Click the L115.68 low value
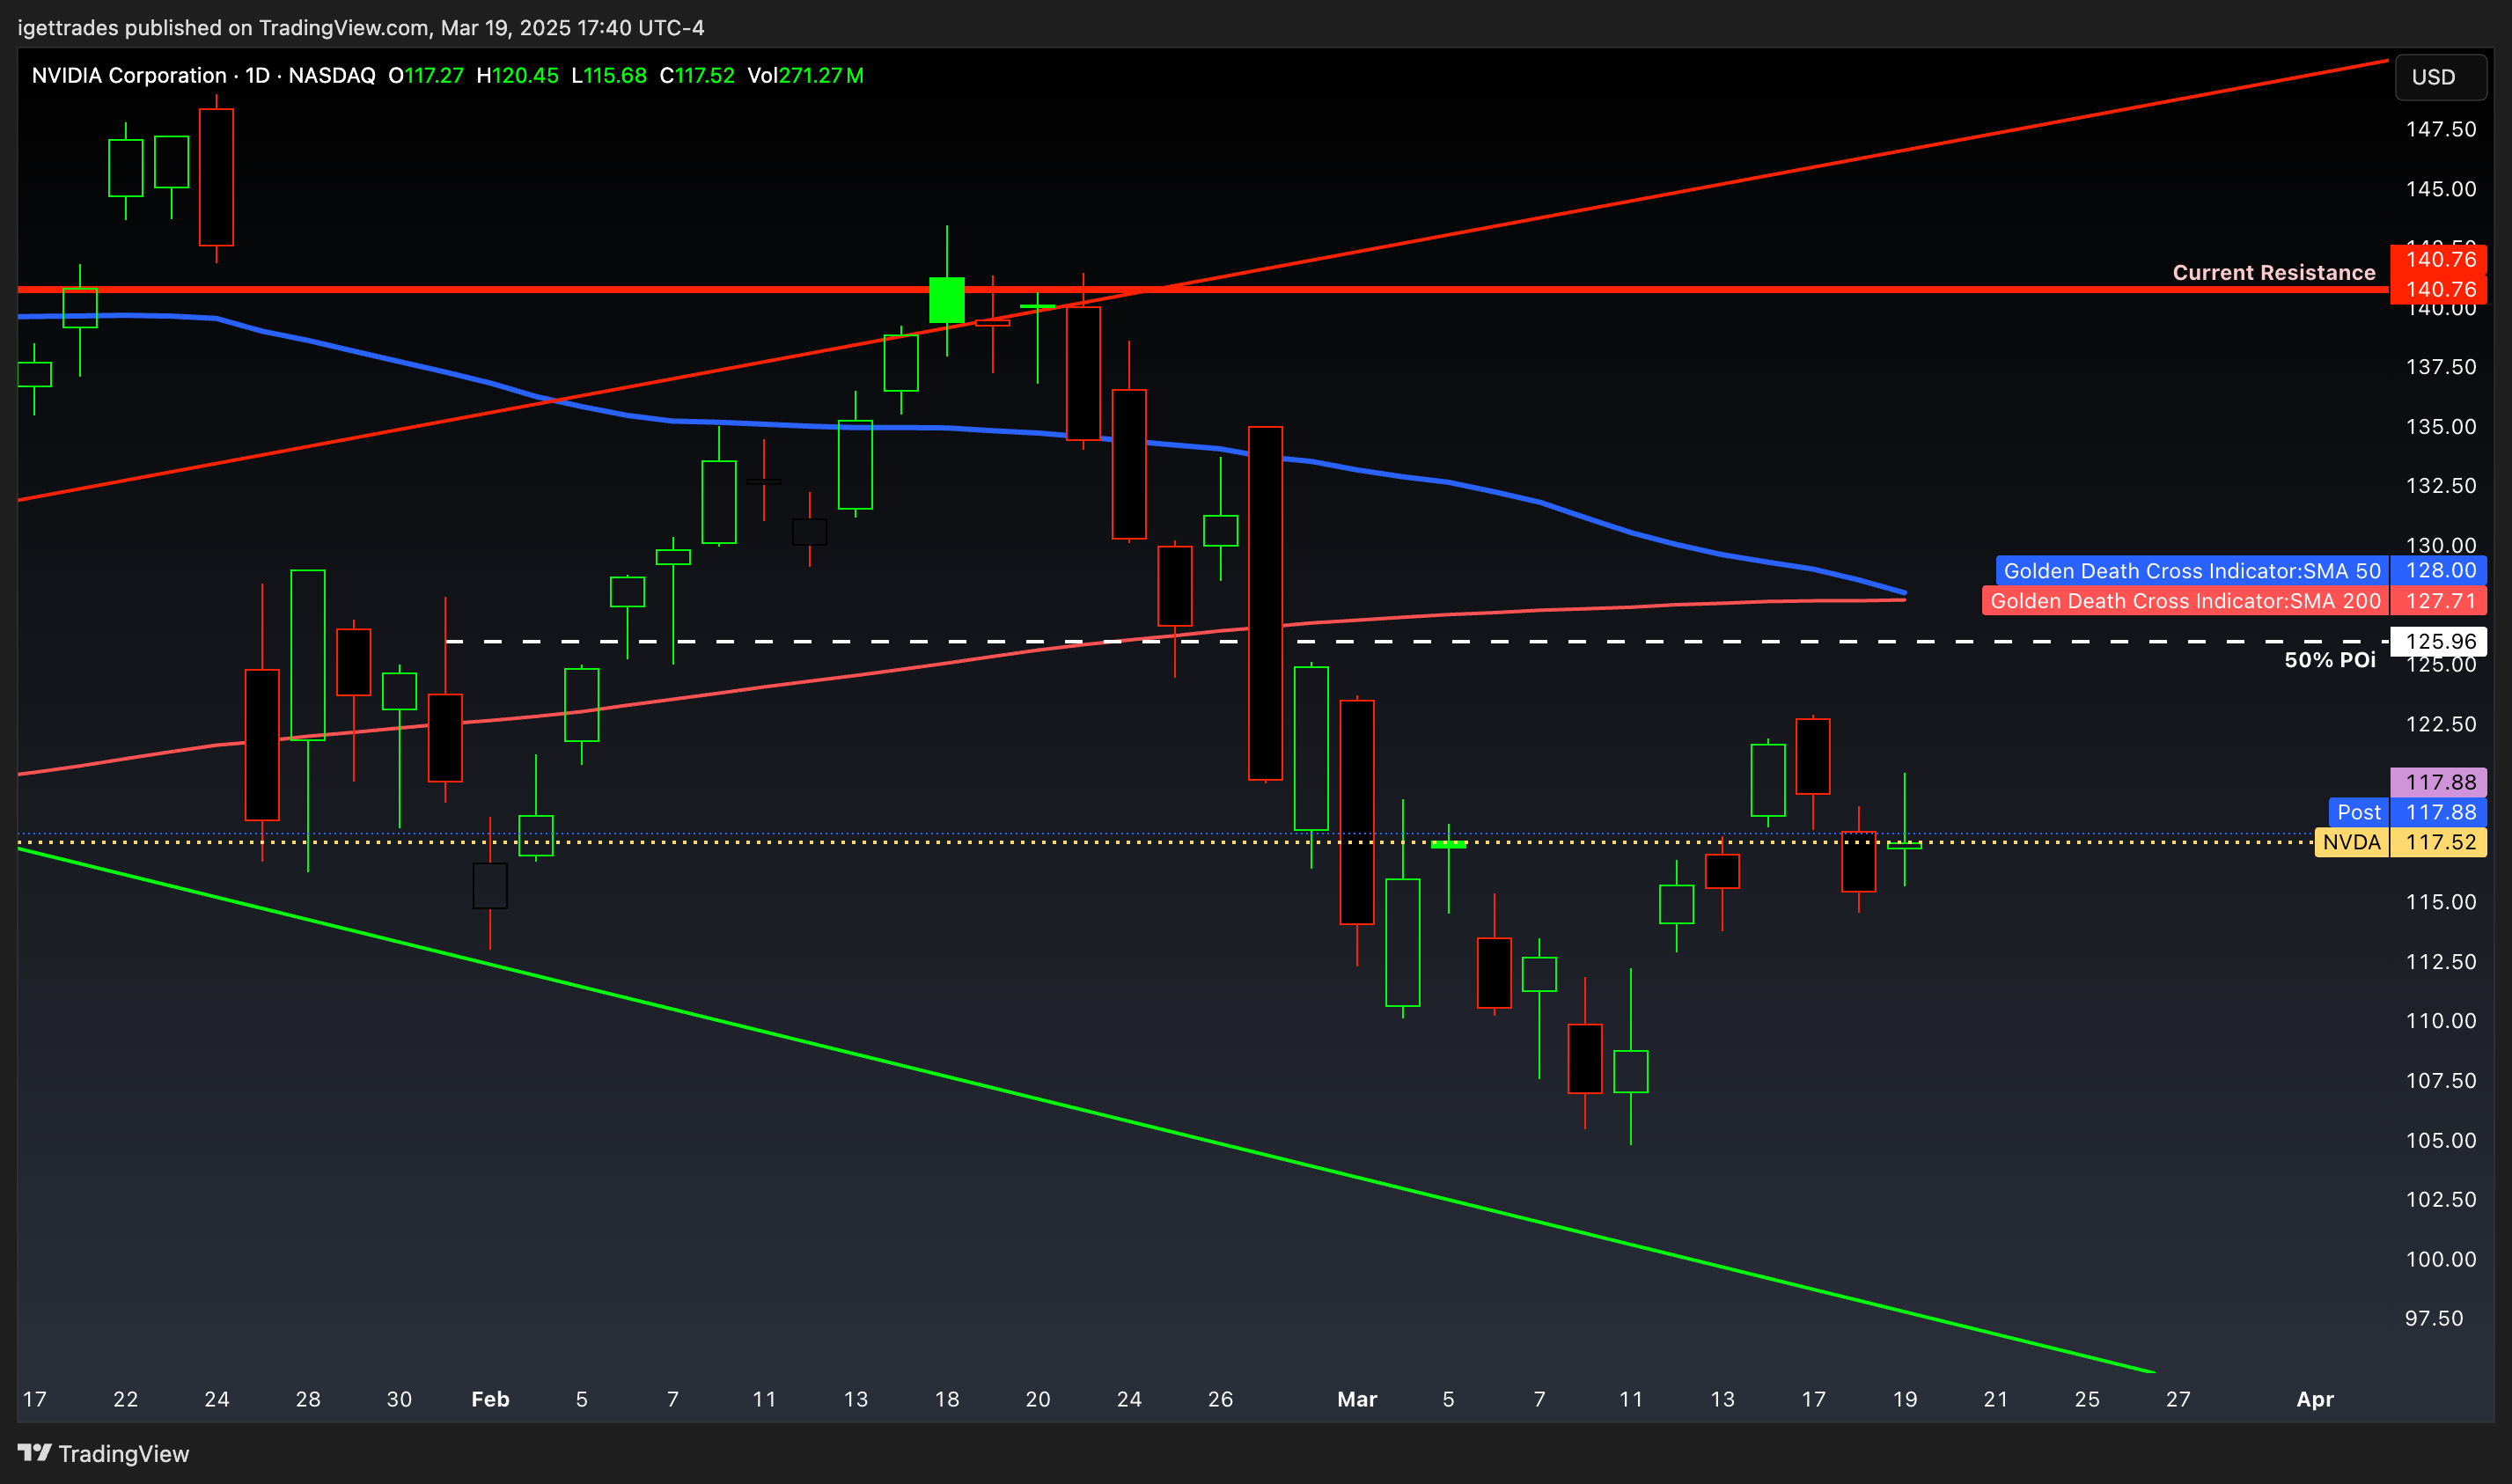The image size is (2512, 1484). click(x=609, y=76)
